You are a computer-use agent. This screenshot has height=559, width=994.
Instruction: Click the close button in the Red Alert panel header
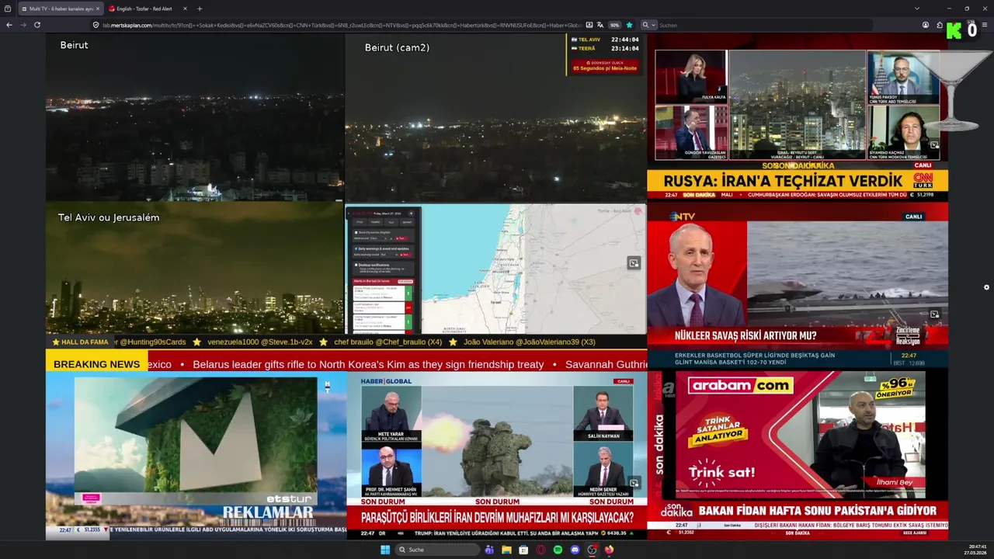coord(411,214)
